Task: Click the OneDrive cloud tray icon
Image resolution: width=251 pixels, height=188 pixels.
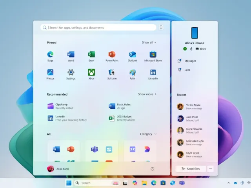Action: (x=235, y=183)
